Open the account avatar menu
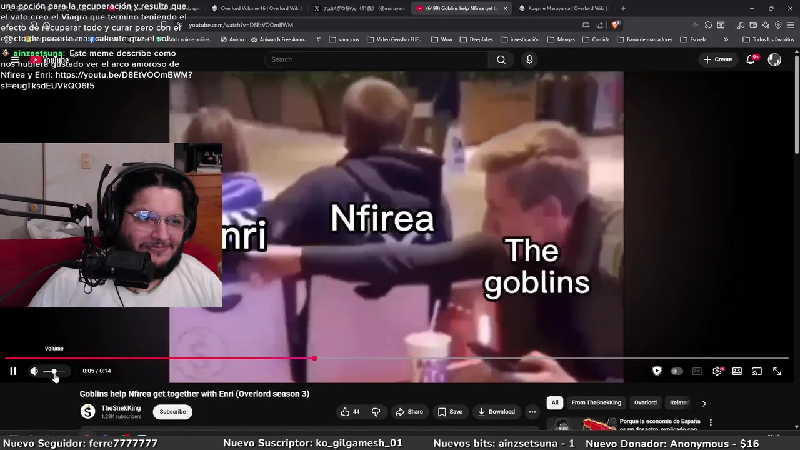Image resolution: width=800 pixels, height=450 pixels. tap(774, 59)
